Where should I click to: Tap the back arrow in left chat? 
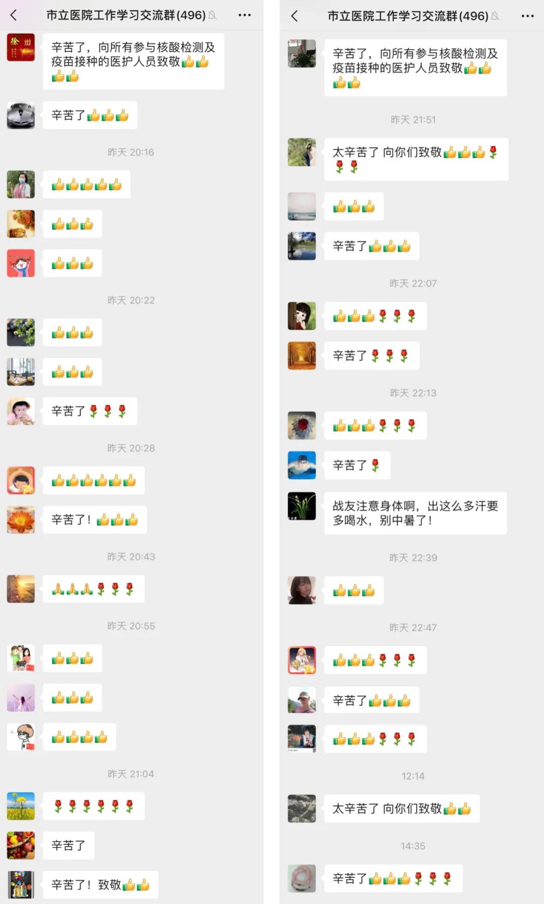14,15
